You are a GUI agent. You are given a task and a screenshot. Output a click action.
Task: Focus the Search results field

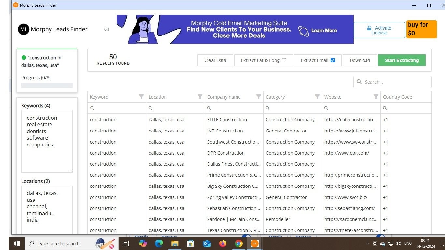point(393,82)
